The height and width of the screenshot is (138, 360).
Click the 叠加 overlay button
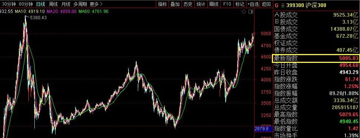pyautogui.click(x=175, y=4)
